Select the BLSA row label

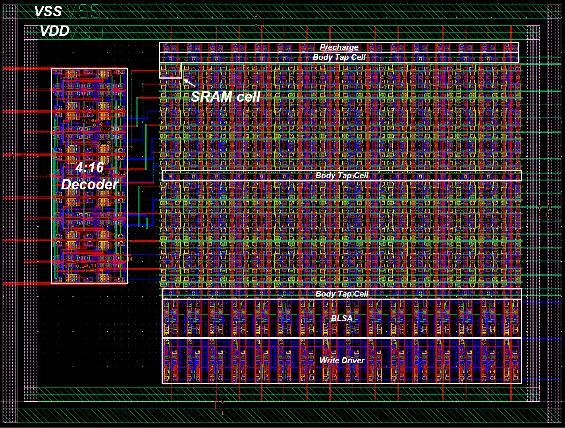tap(342, 318)
